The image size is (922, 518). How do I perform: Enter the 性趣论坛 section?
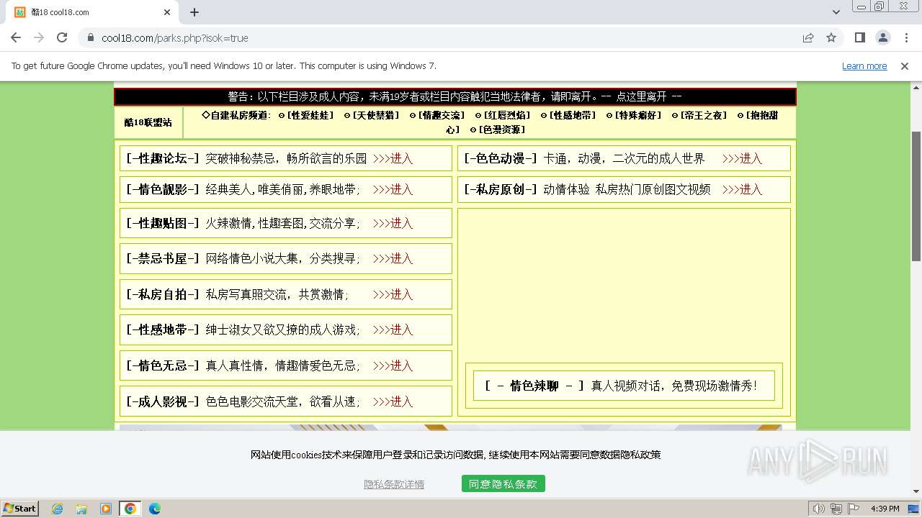[393, 158]
